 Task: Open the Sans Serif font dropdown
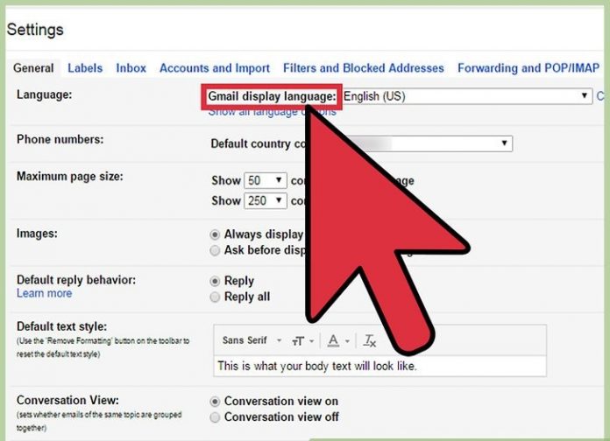coord(252,340)
